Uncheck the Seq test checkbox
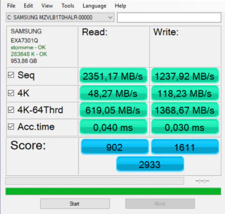The width and height of the screenshot is (225, 214). pyautogui.click(x=11, y=75)
